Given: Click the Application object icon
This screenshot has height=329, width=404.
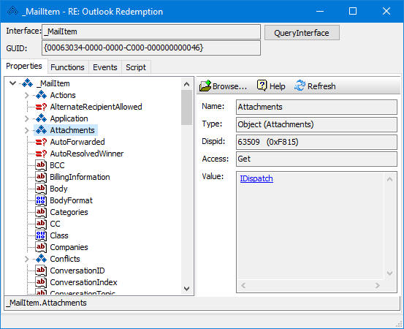Looking at the screenshot, I should point(41,118).
